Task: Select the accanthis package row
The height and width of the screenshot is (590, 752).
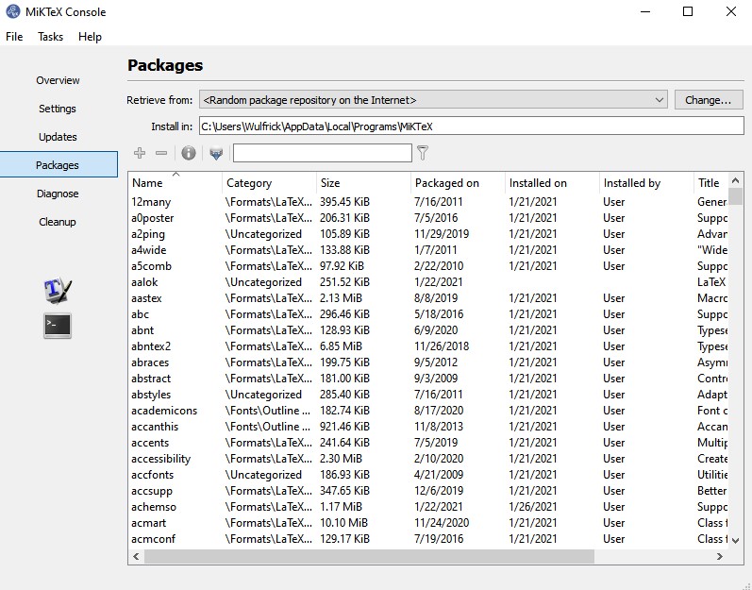Action: tap(427, 427)
